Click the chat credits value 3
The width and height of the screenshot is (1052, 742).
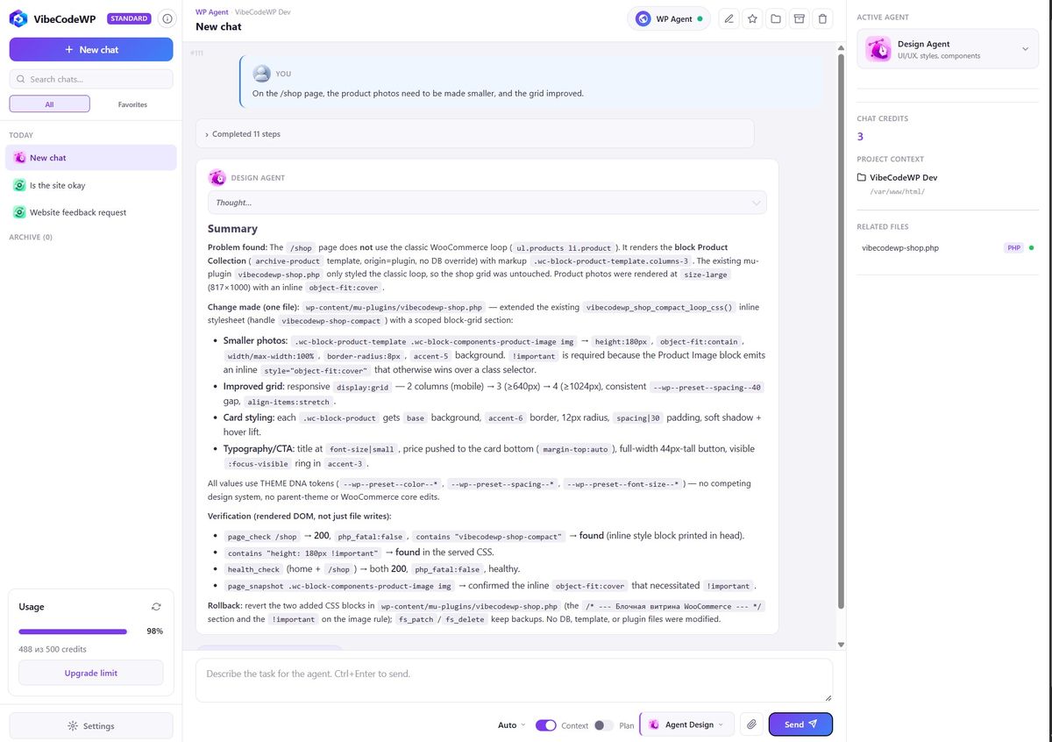pos(860,136)
